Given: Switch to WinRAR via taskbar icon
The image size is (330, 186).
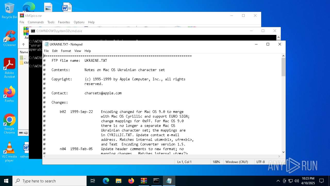Looking at the screenshot, I should tap(144, 181).
